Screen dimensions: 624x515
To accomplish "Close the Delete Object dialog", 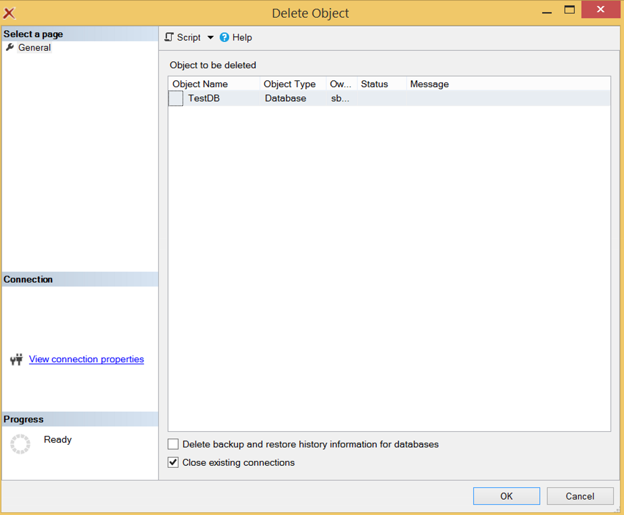I will (600, 9).
